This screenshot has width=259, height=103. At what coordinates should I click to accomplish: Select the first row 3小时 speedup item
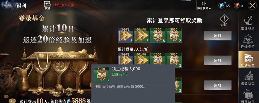pyautogui.click(x=125, y=35)
